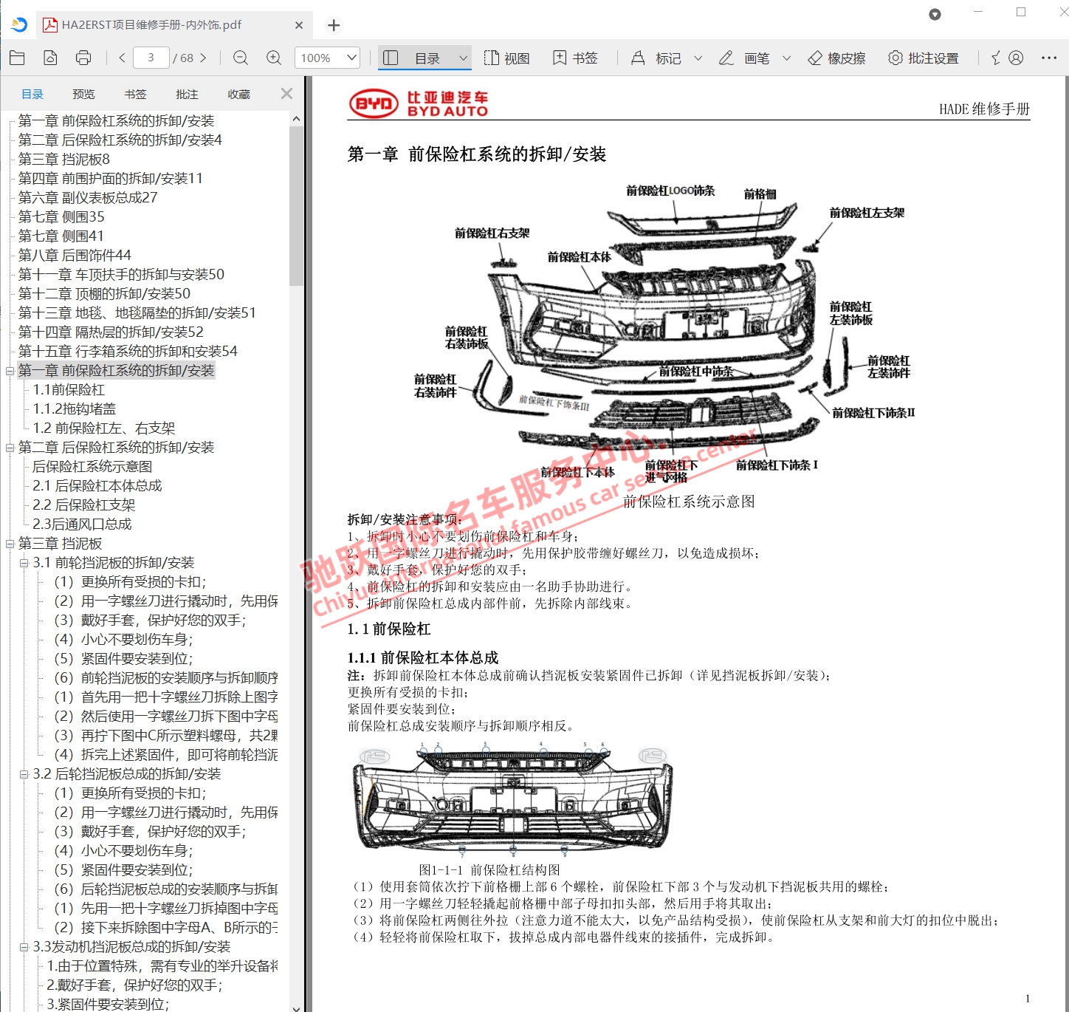
Task: Open the 100% zoom level dropdown
Action: click(326, 57)
